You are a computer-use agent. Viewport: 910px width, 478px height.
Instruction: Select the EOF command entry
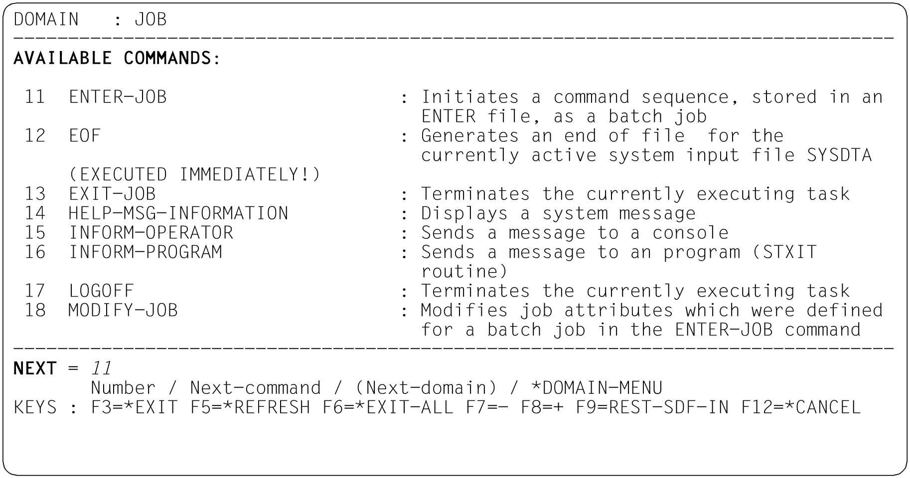point(85,136)
